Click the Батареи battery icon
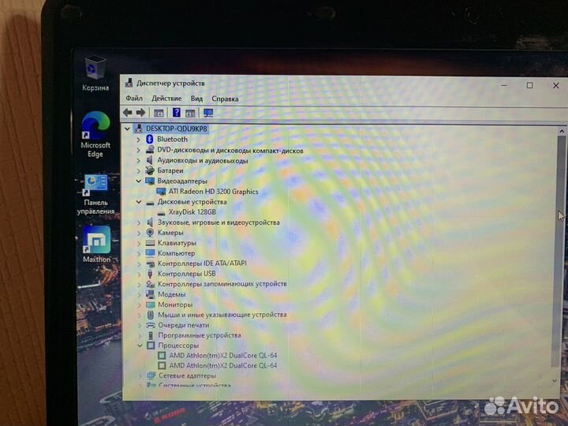 pos(150,170)
